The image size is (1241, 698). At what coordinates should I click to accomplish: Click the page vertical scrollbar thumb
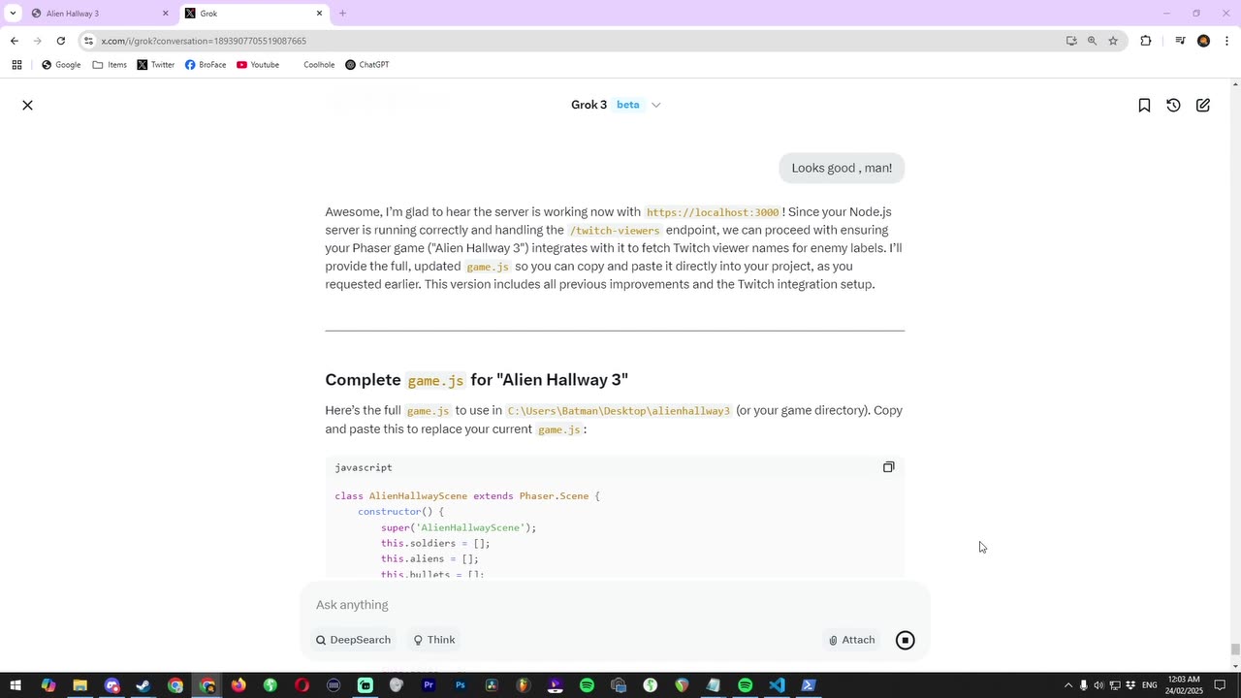point(1234,650)
